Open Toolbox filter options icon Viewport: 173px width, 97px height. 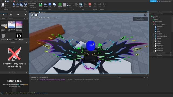[x=27, y=18]
